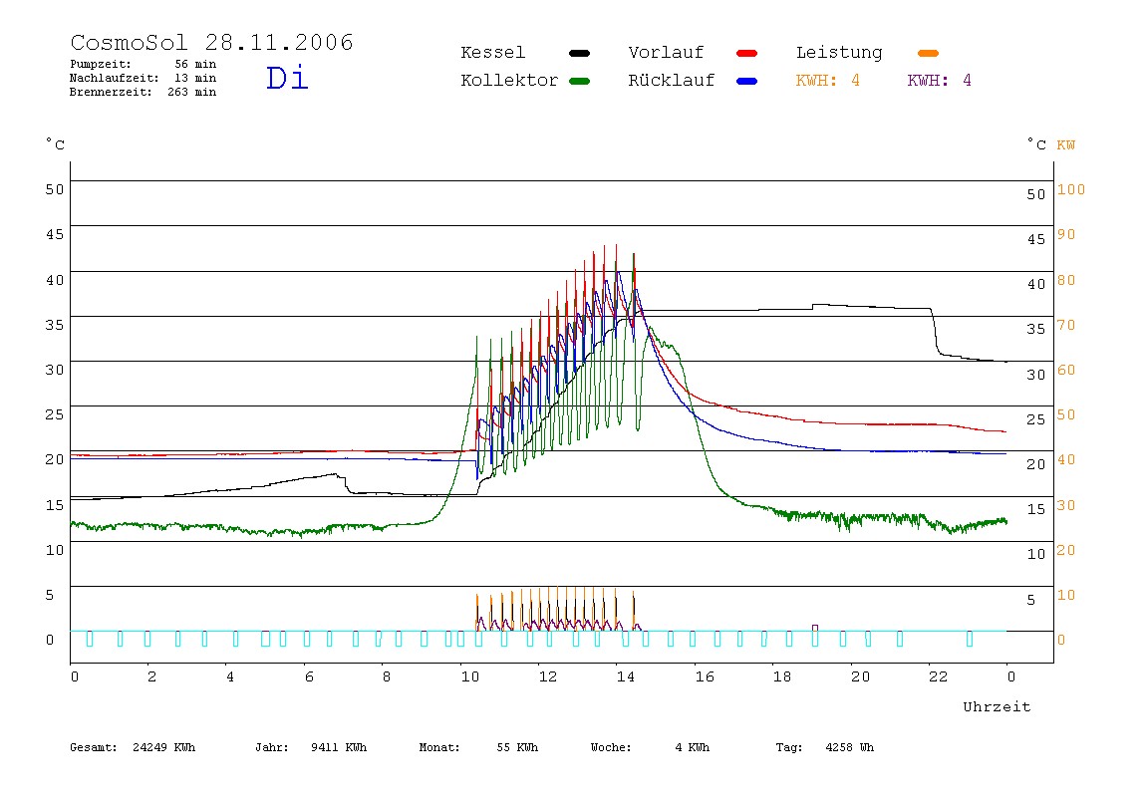Click hour "12" on the Uhrzeit axis
Image resolution: width=1144 pixels, height=809 pixels.
548,676
